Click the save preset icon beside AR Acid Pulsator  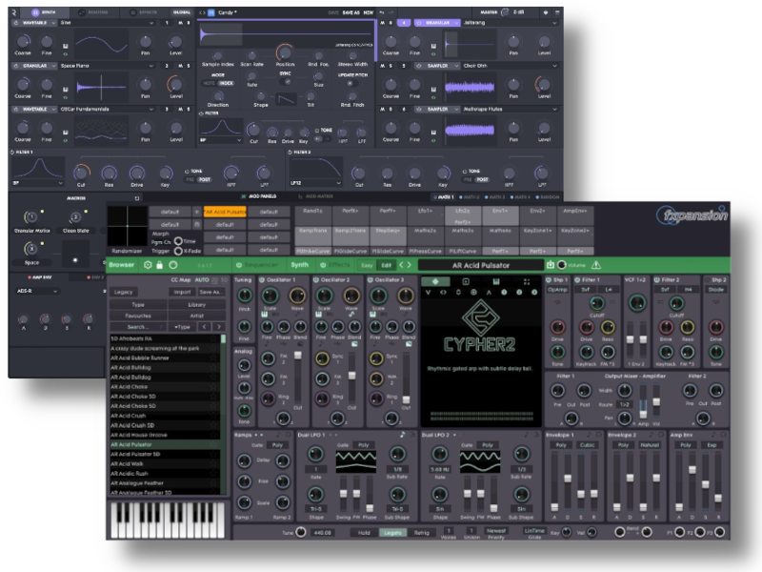click(x=550, y=265)
